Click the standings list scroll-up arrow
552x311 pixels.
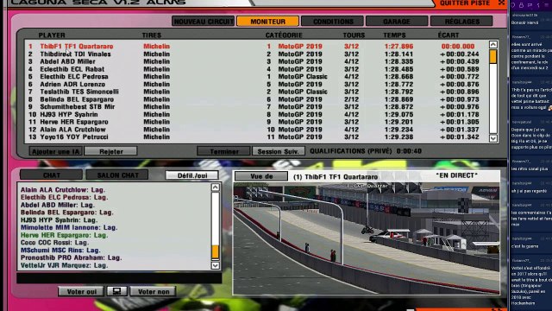point(492,44)
